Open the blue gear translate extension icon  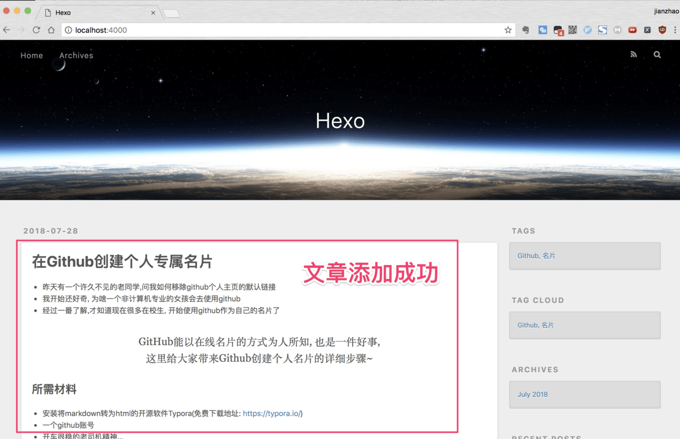pos(542,30)
